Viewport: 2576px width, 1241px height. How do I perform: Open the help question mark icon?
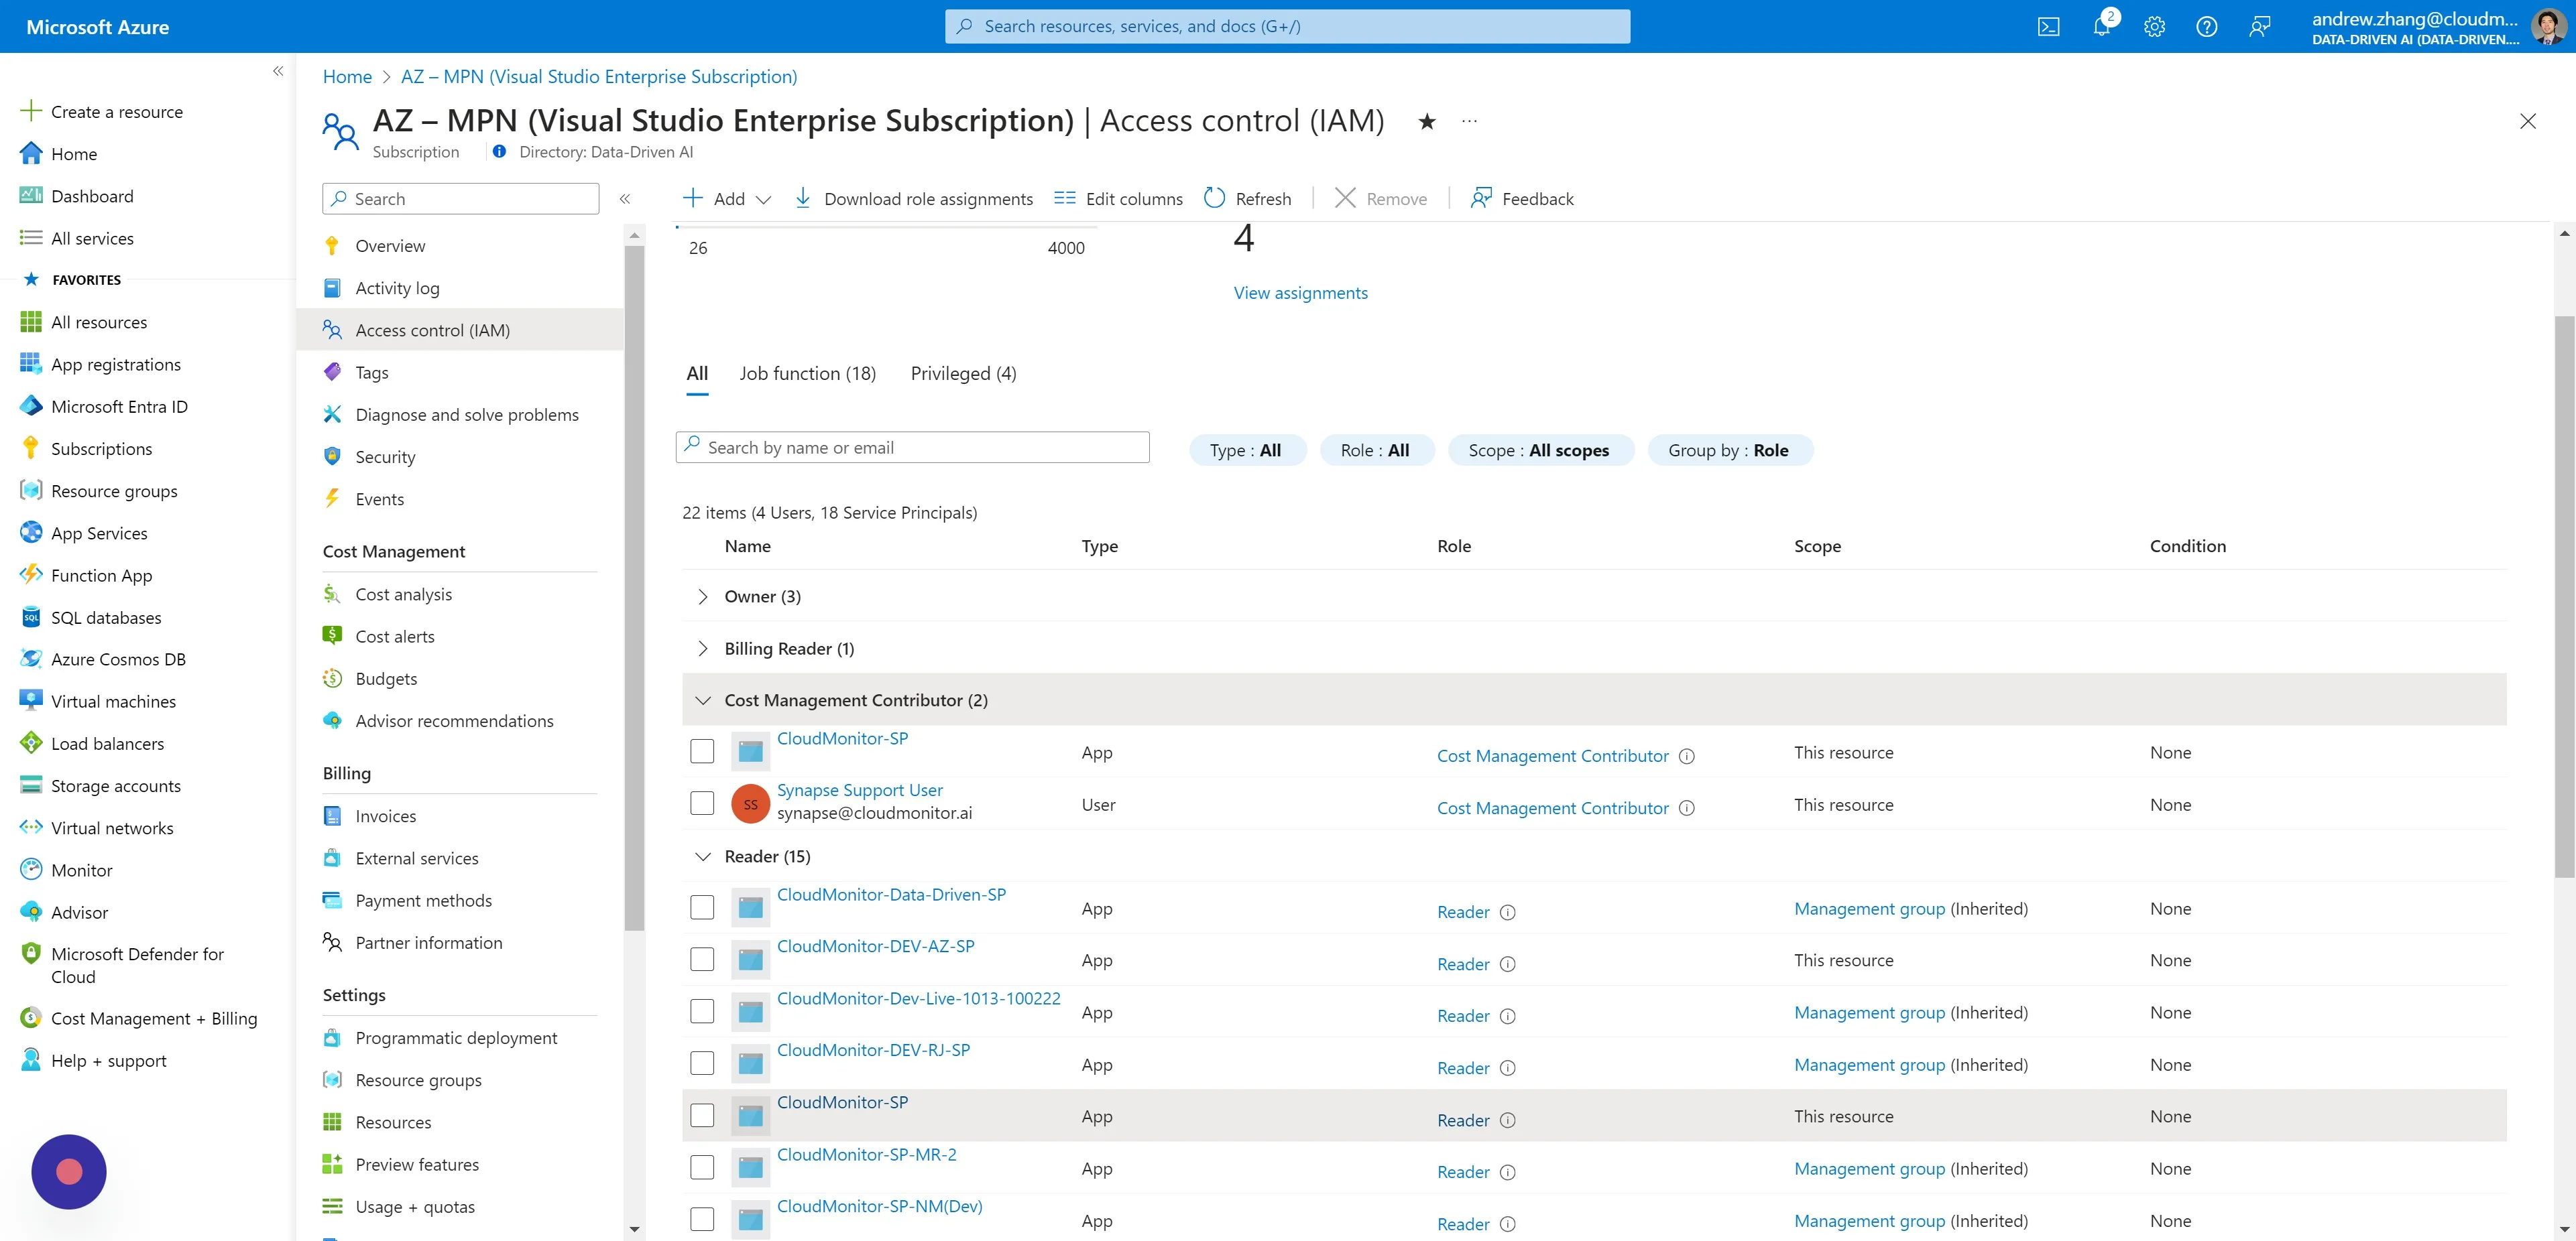tap(2206, 27)
